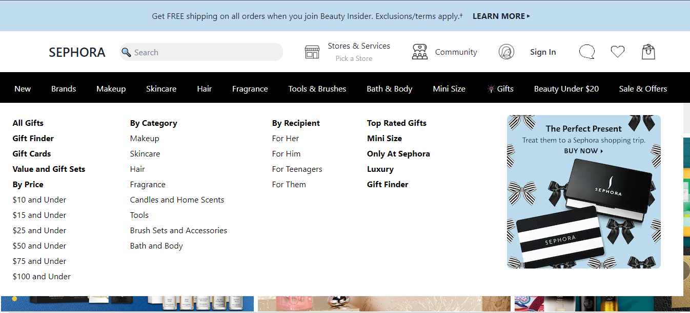Click the Community people icon
This screenshot has width=690, height=313.
tap(419, 52)
